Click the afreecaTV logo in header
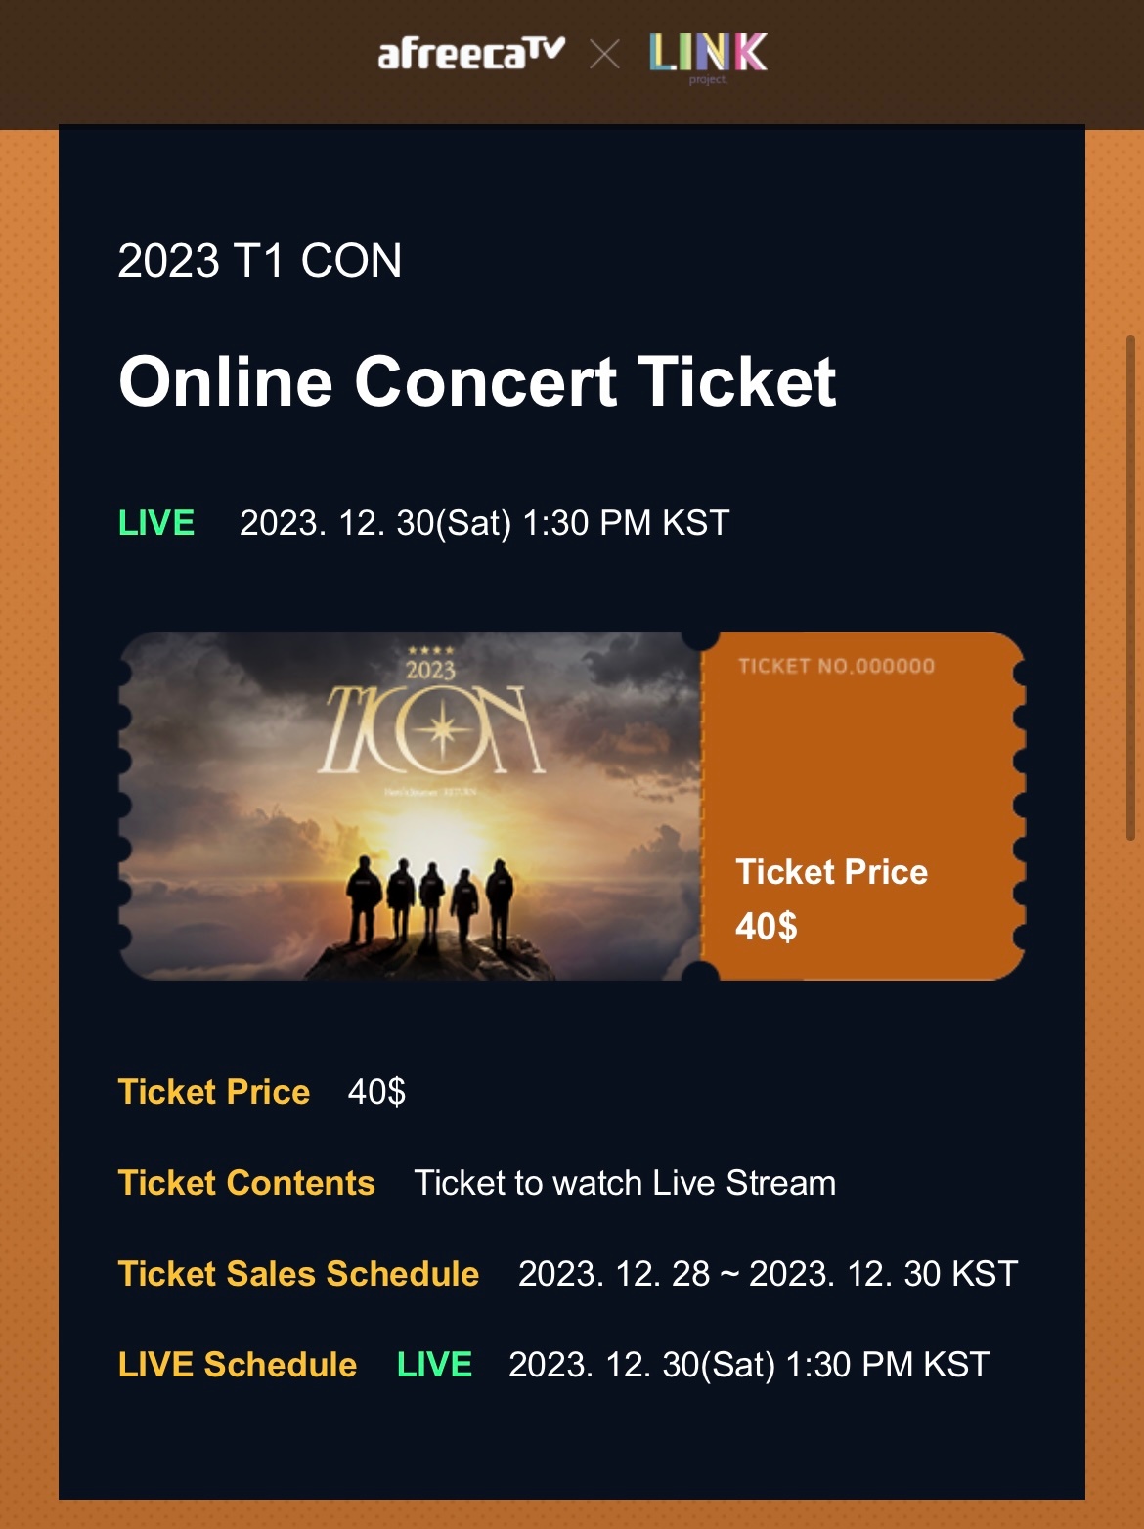 (471, 53)
